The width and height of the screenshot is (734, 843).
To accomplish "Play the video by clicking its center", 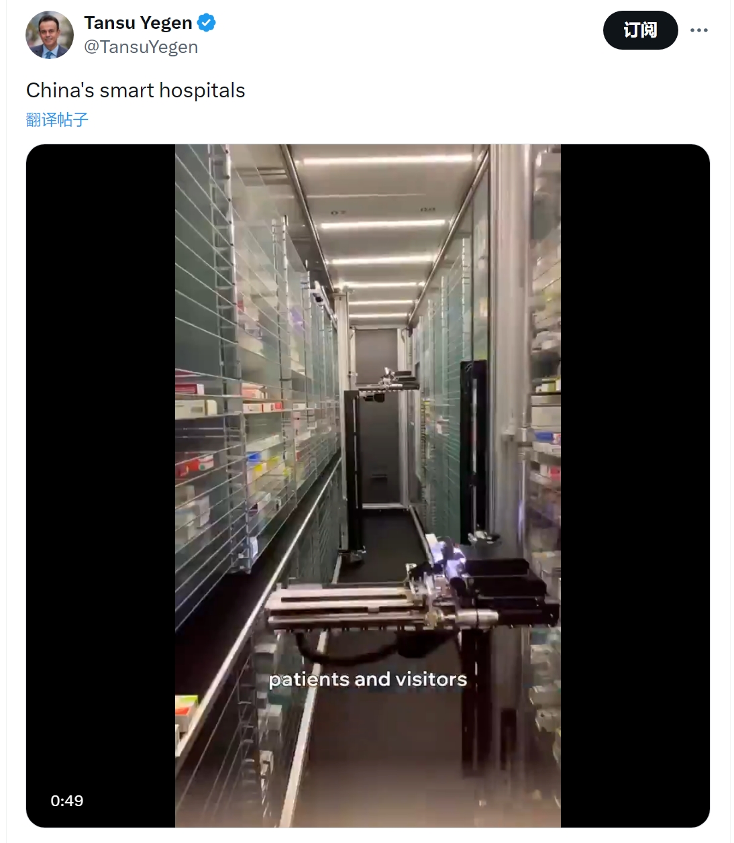I will tap(368, 486).
